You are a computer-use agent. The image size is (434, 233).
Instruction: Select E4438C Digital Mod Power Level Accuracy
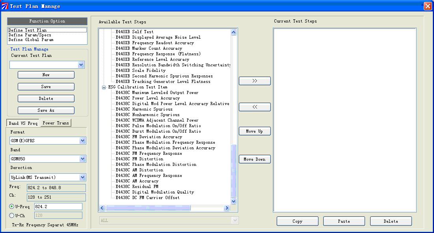point(172,104)
